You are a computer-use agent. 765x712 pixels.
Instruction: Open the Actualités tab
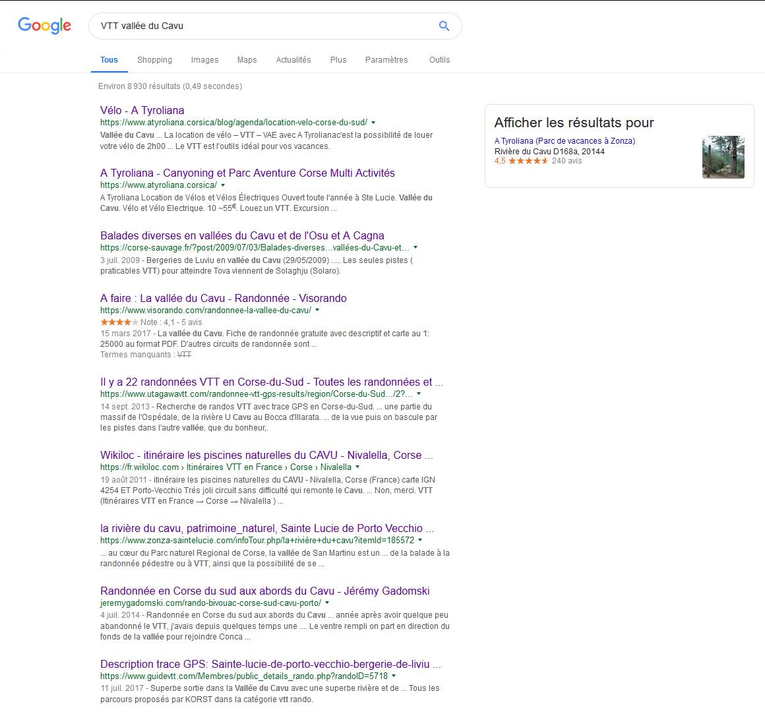[x=293, y=59]
